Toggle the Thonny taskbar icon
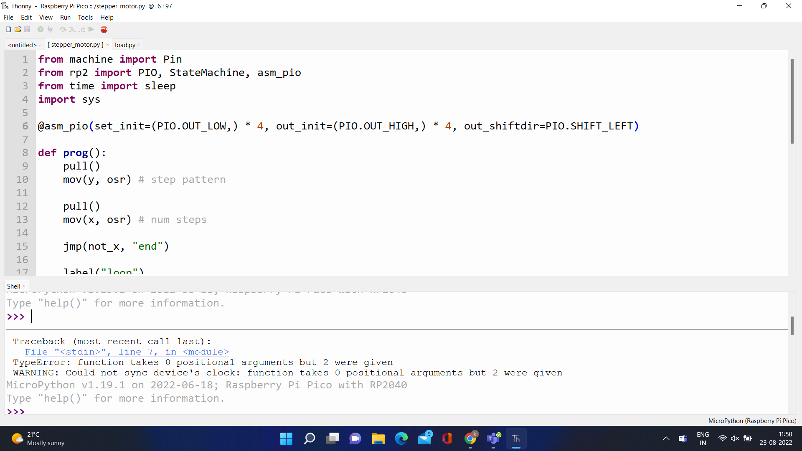Image resolution: width=802 pixels, height=451 pixels. point(516,439)
